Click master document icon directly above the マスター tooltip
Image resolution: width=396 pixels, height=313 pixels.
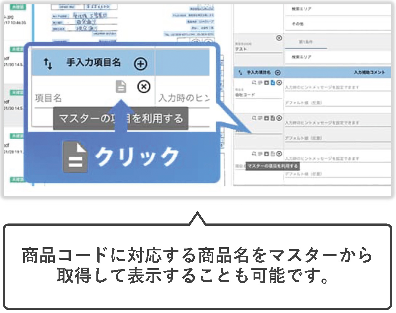[x=272, y=154]
